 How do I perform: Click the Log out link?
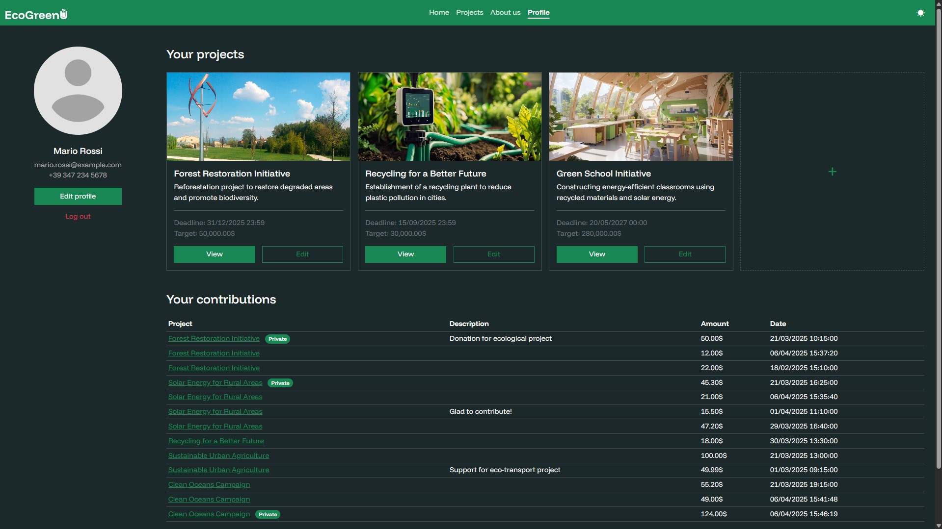tap(78, 216)
